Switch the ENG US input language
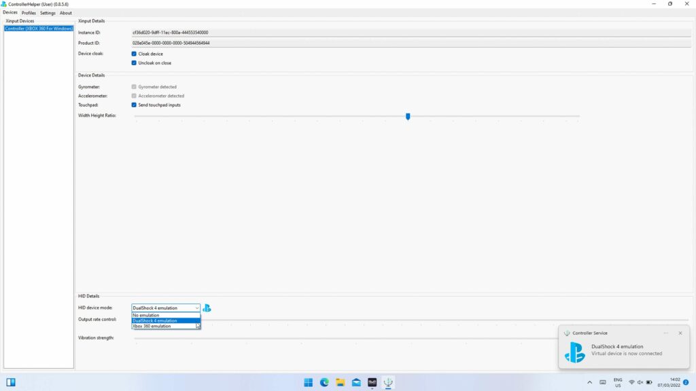696x391 pixels. [618, 383]
